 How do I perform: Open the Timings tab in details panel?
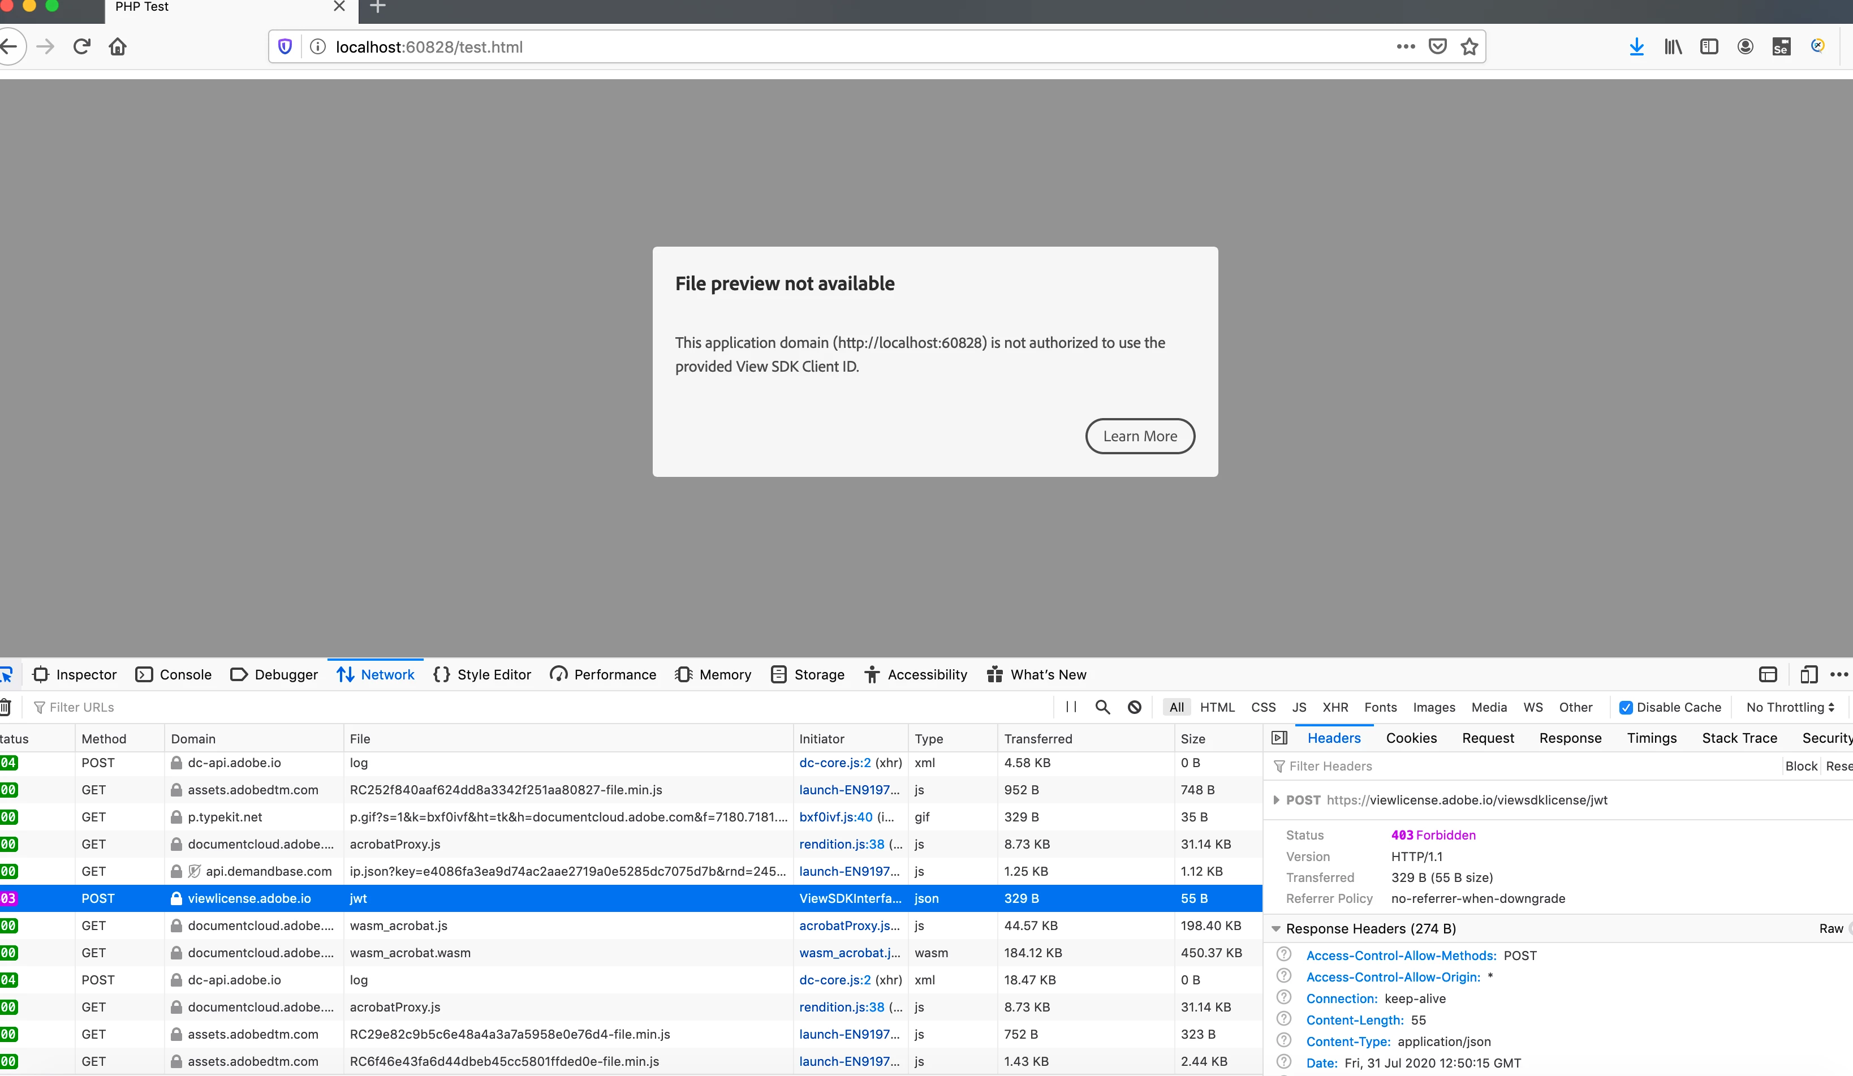pos(1651,738)
